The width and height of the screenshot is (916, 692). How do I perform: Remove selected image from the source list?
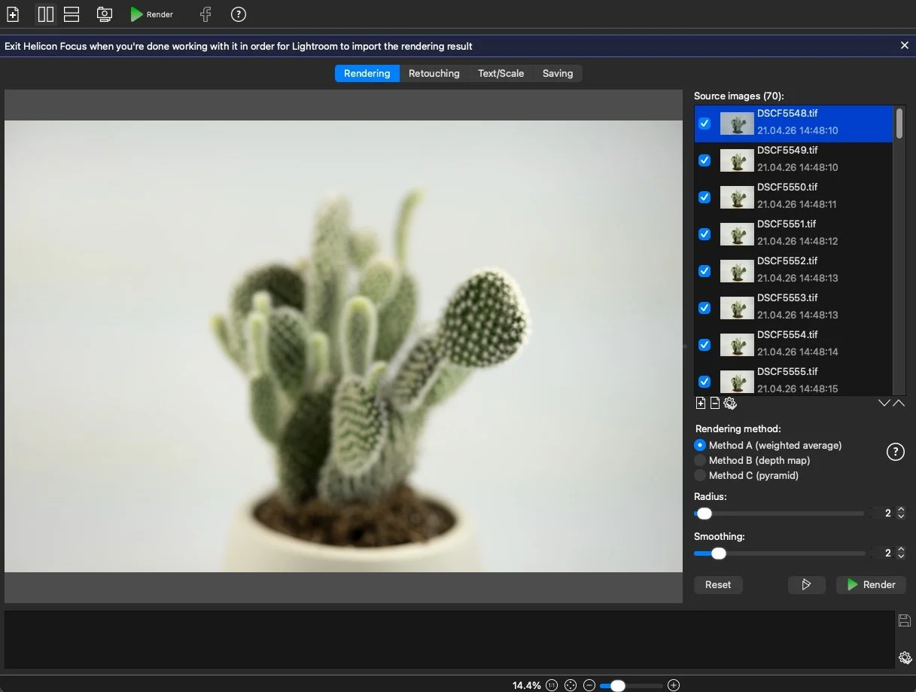pos(715,404)
